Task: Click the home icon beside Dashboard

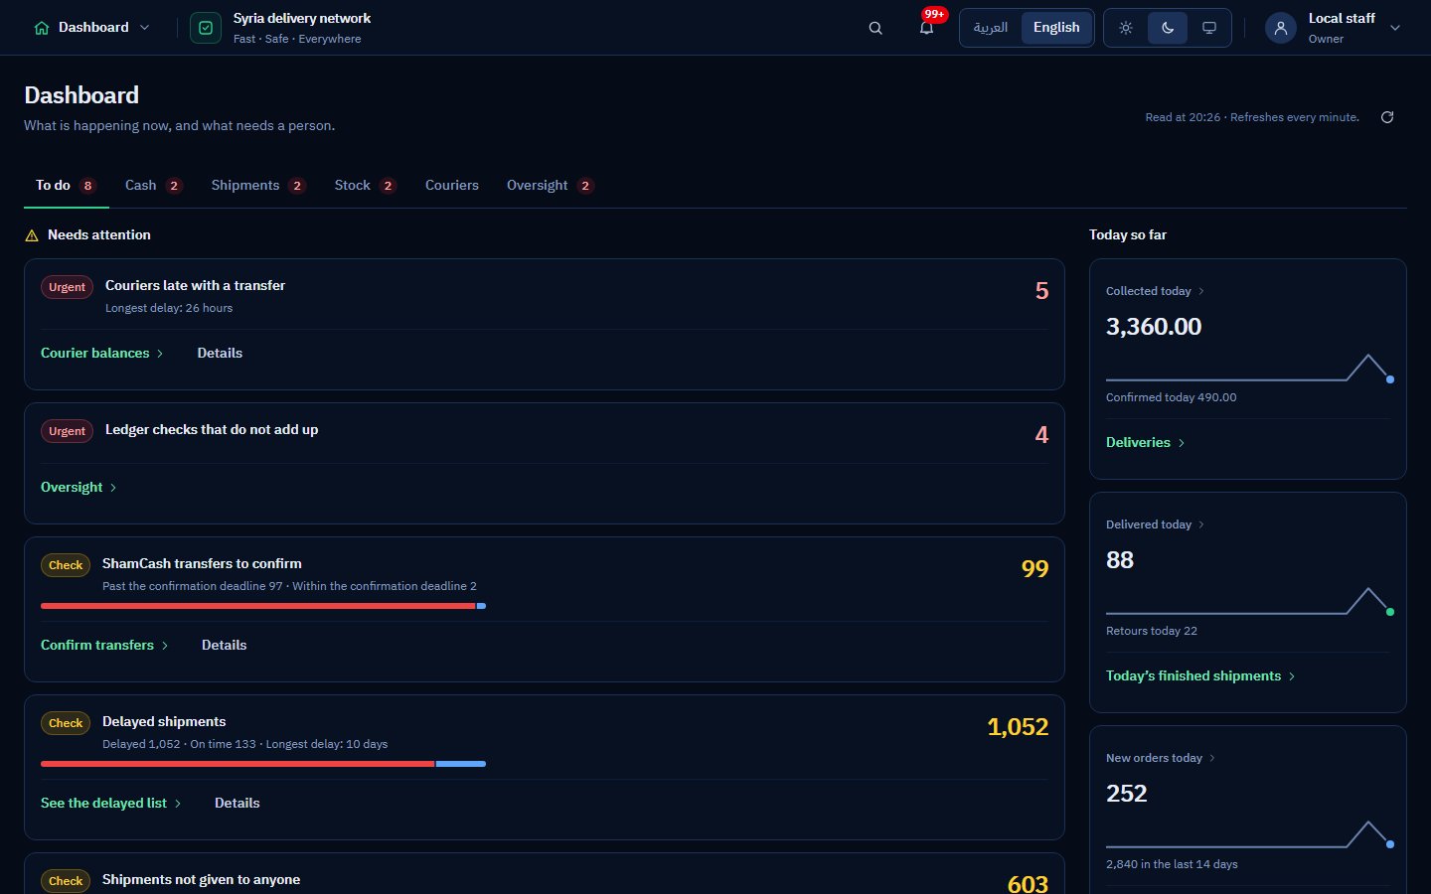Action: 42,28
